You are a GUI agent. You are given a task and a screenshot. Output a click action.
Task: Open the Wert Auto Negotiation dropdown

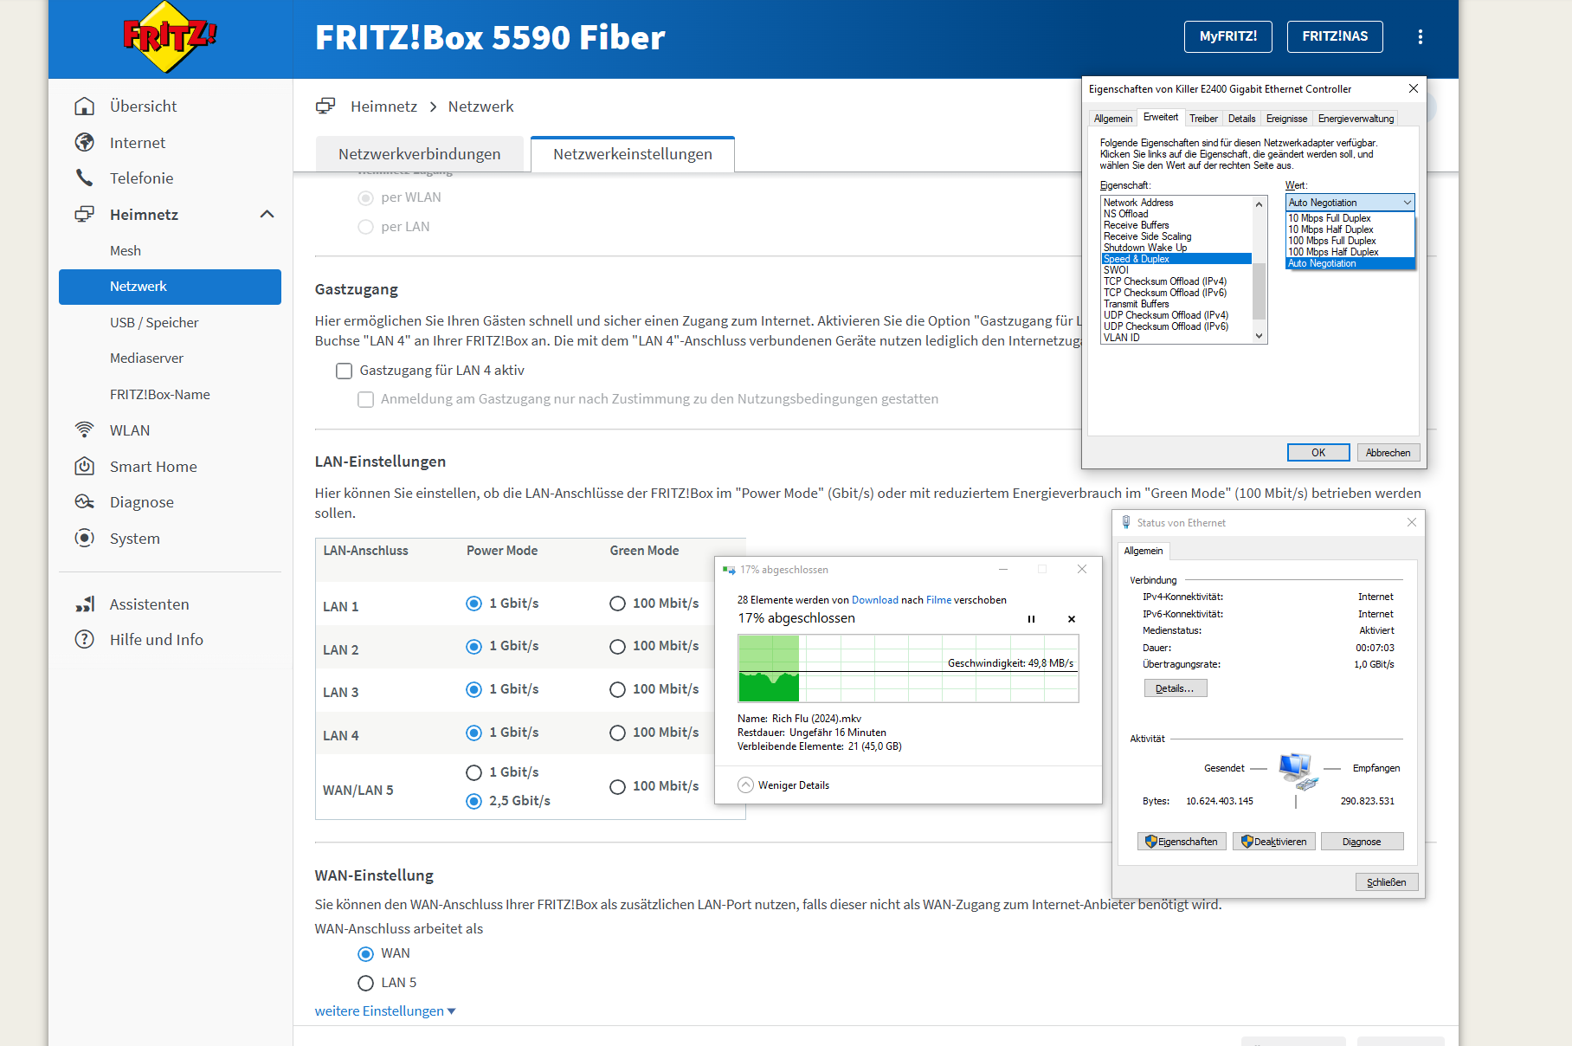(1350, 202)
